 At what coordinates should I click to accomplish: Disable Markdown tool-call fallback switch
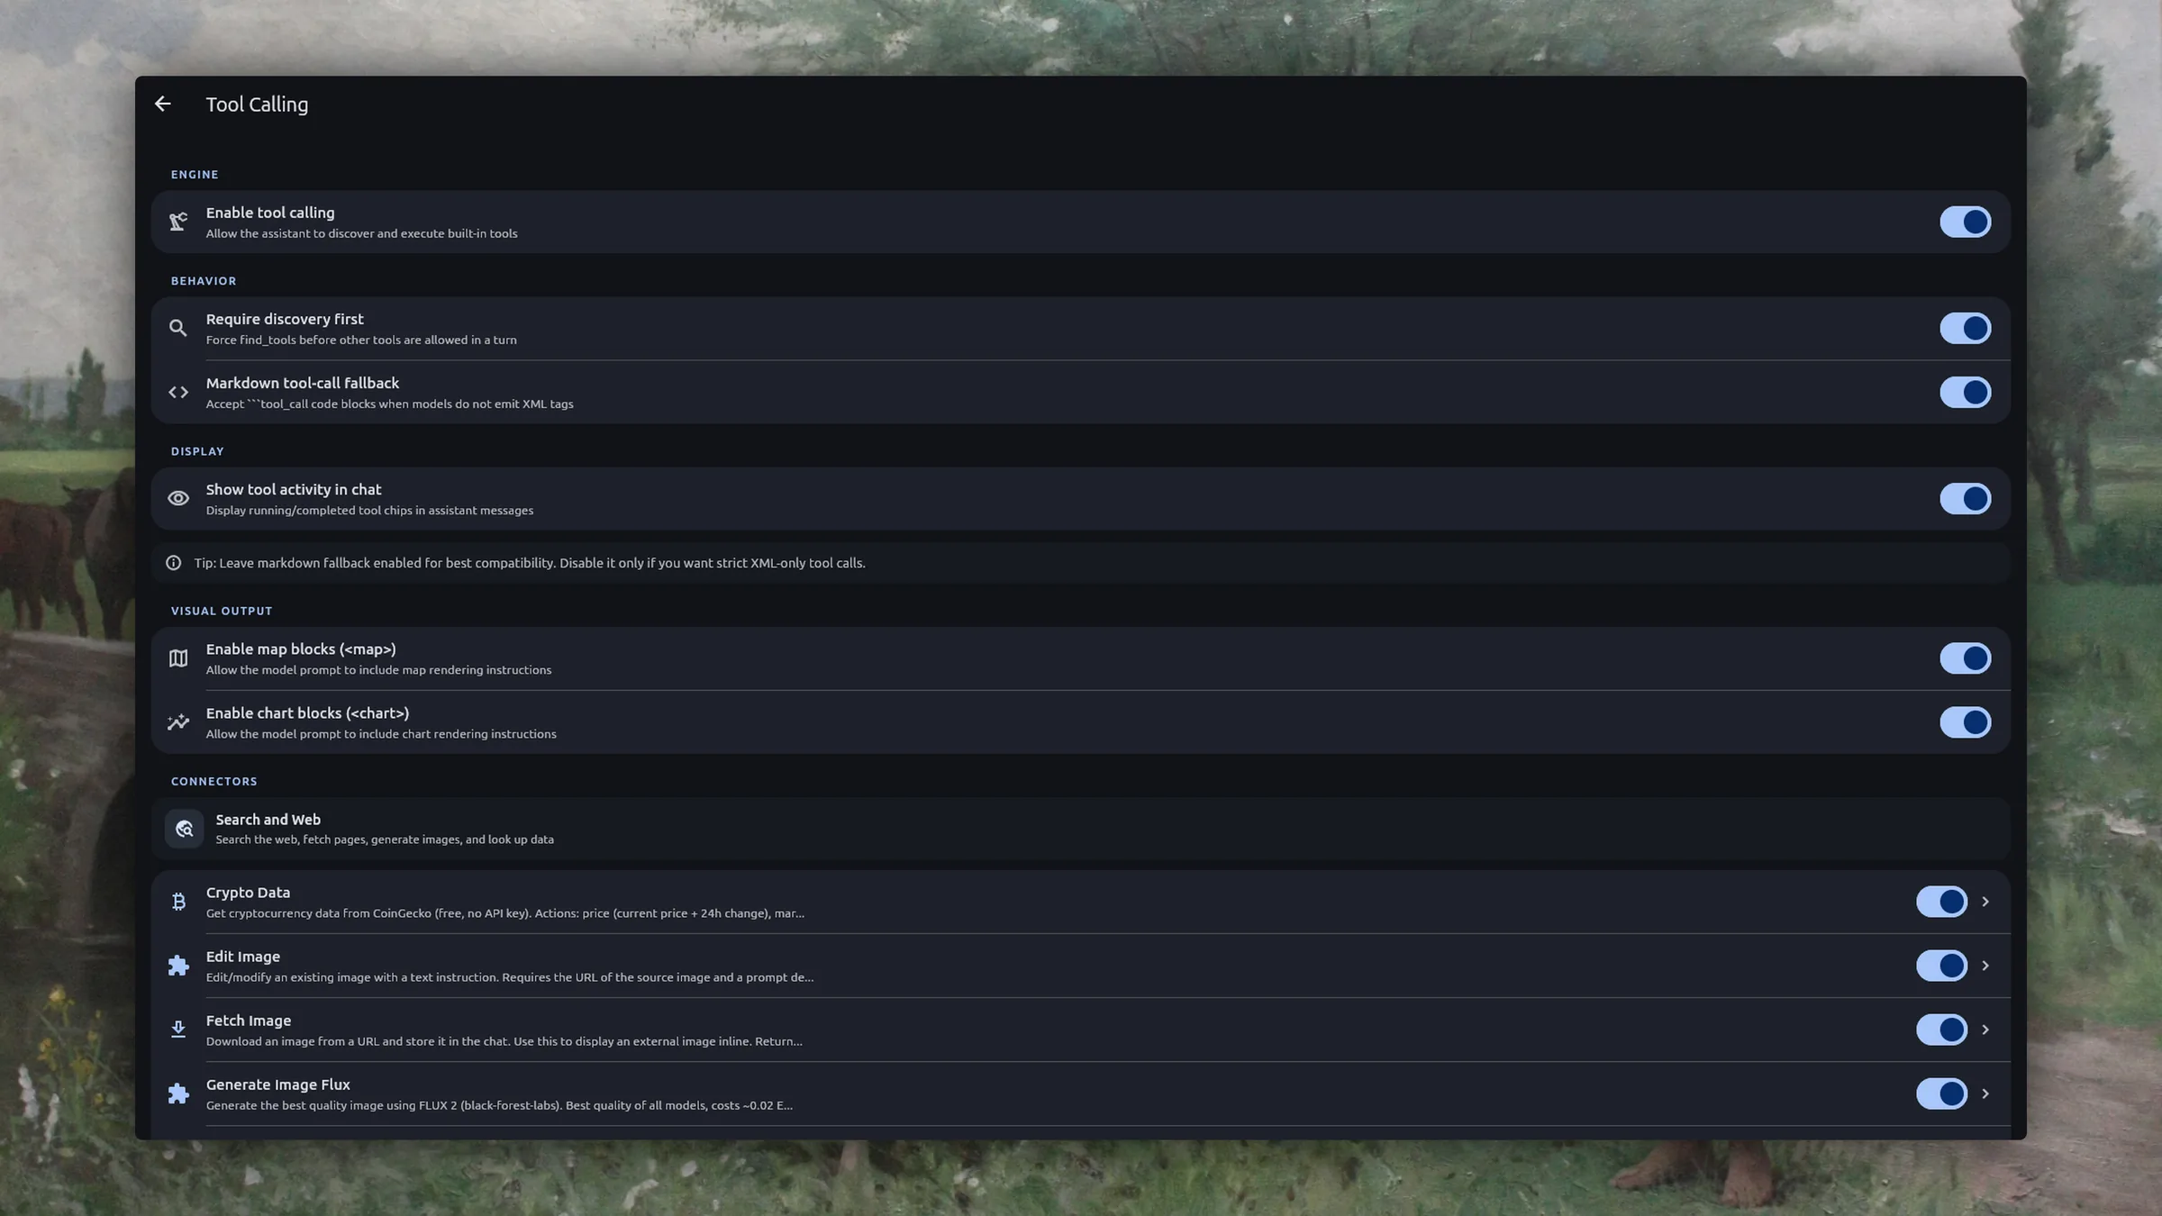point(1966,392)
